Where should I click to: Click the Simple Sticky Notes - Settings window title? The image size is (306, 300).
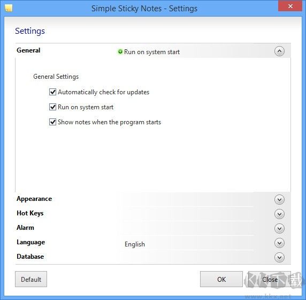[144, 9]
